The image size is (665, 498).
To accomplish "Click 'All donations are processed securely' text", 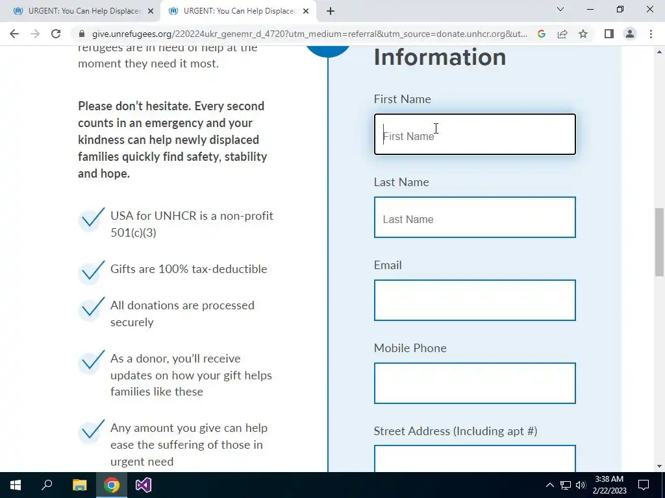I will point(182,314).
